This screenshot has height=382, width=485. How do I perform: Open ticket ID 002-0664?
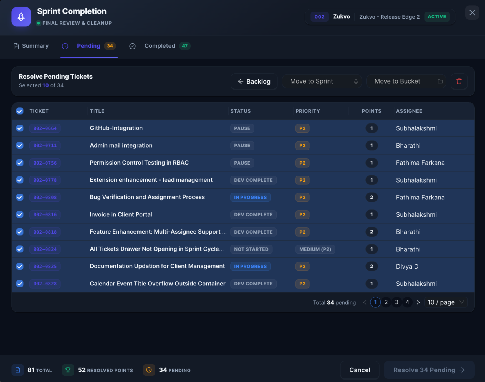(x=45, y=128)
